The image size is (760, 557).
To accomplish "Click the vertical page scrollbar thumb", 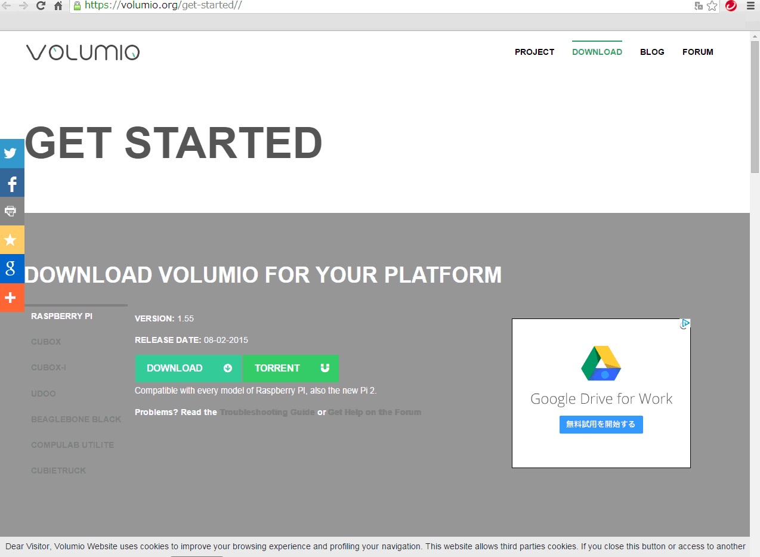I will click(755, 107).
